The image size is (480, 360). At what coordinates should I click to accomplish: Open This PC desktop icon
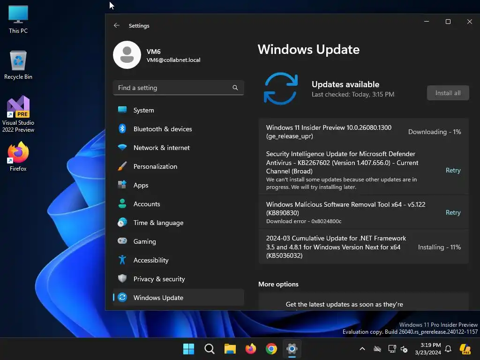[18, 19]
